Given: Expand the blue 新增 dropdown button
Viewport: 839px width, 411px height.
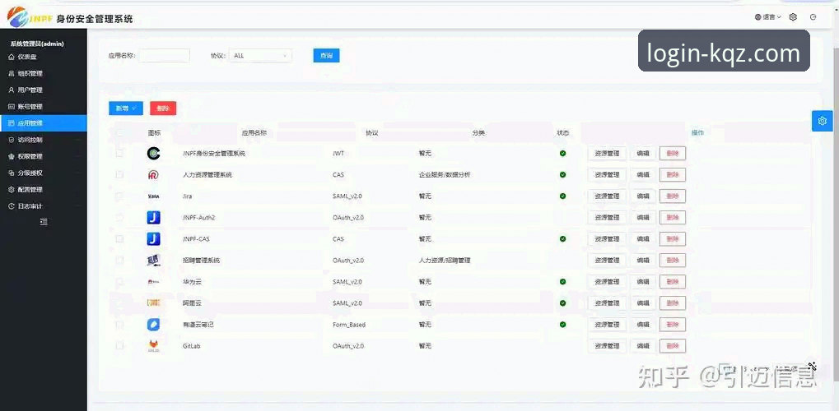Looking at the screenshot, I should [x=126, y=109].
